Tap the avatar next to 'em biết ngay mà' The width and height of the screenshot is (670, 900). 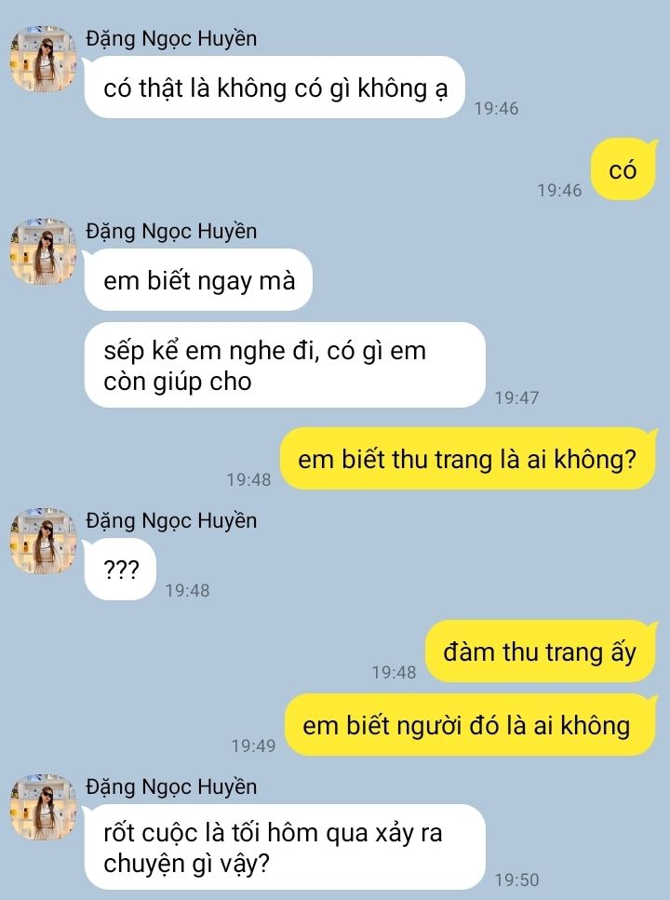pos(44,251)
